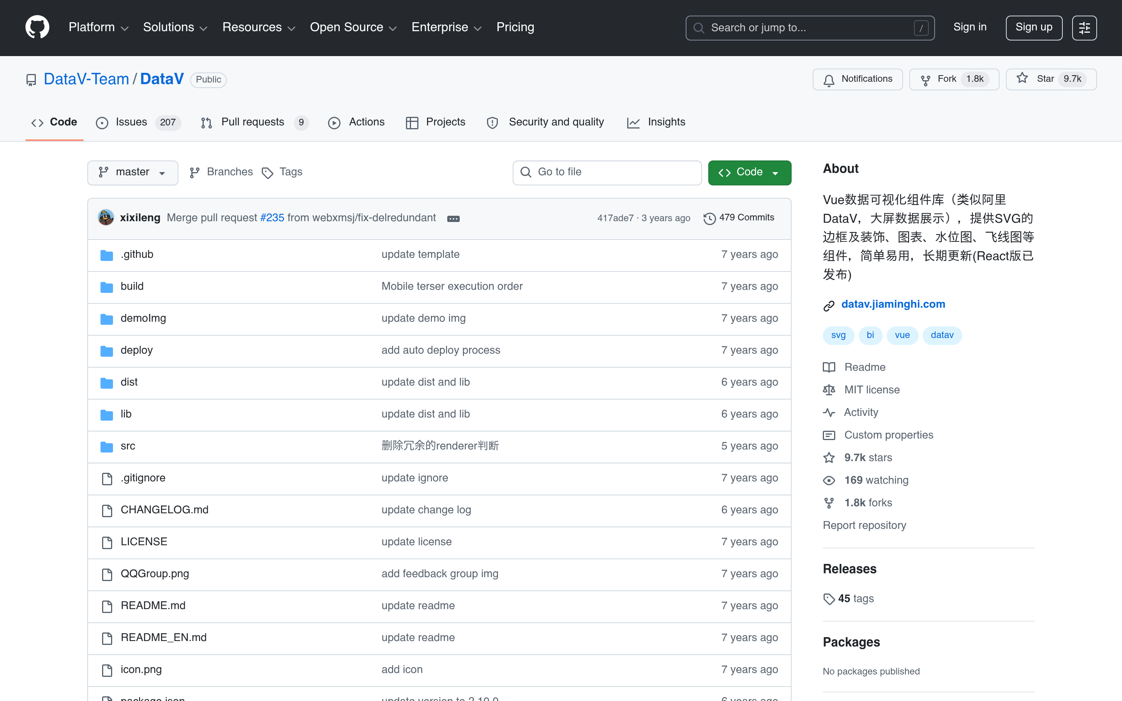Fork the DataV repository
1122x701 pixels.
[954, 79]
